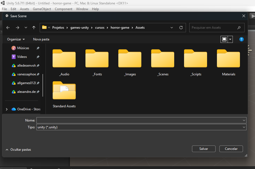The image size is (255, 169).
Task: Unpin Músicas using its pin icon
Action: [38, 48]
